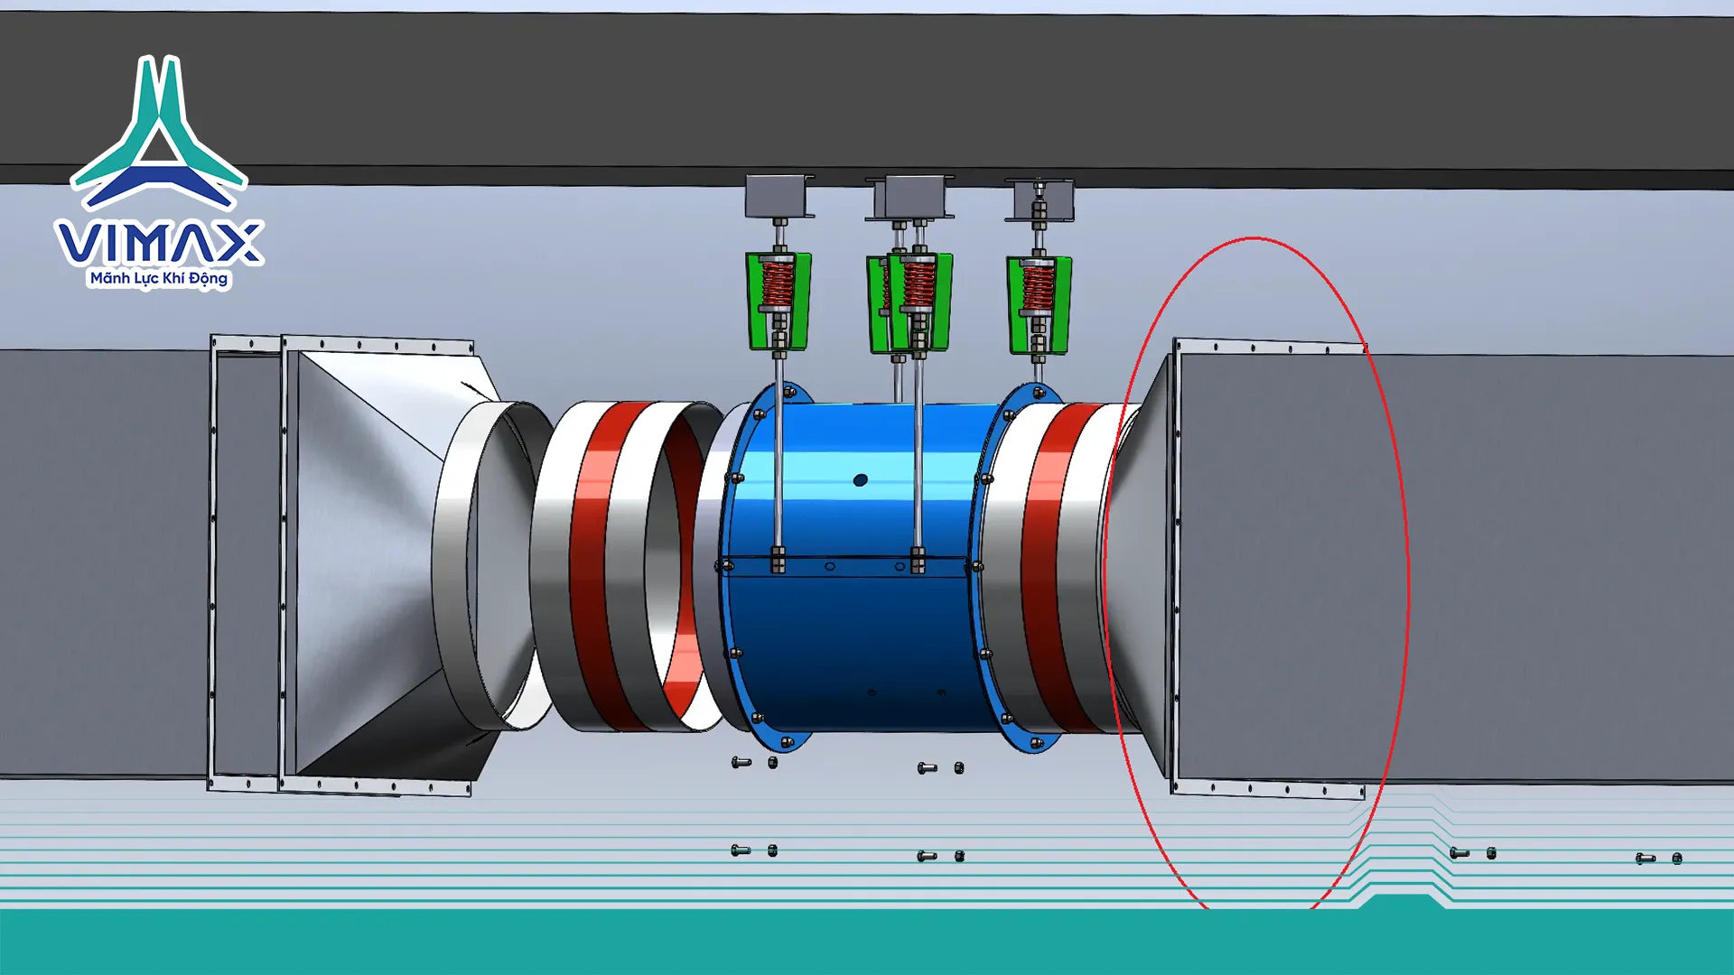Click the red ellipse annotation outline
This screenshot has height=975, width=1734.
click(x=1254, y=238)
